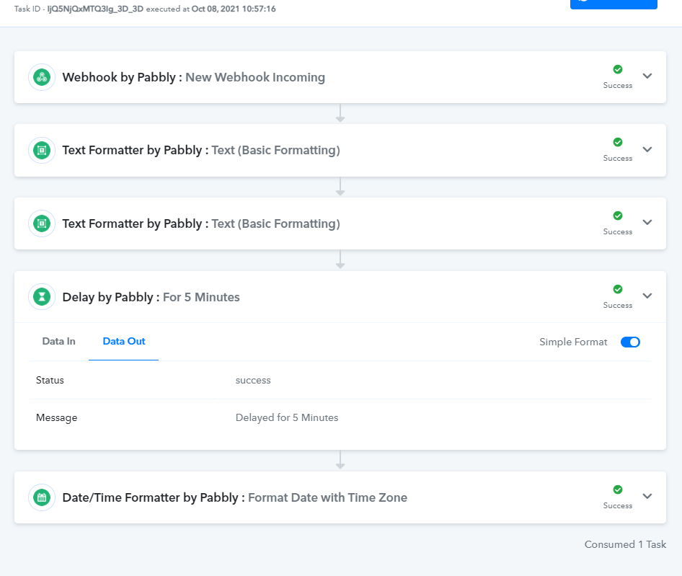
Task: Switch to the Data In tab
Action: click(58, 342)
